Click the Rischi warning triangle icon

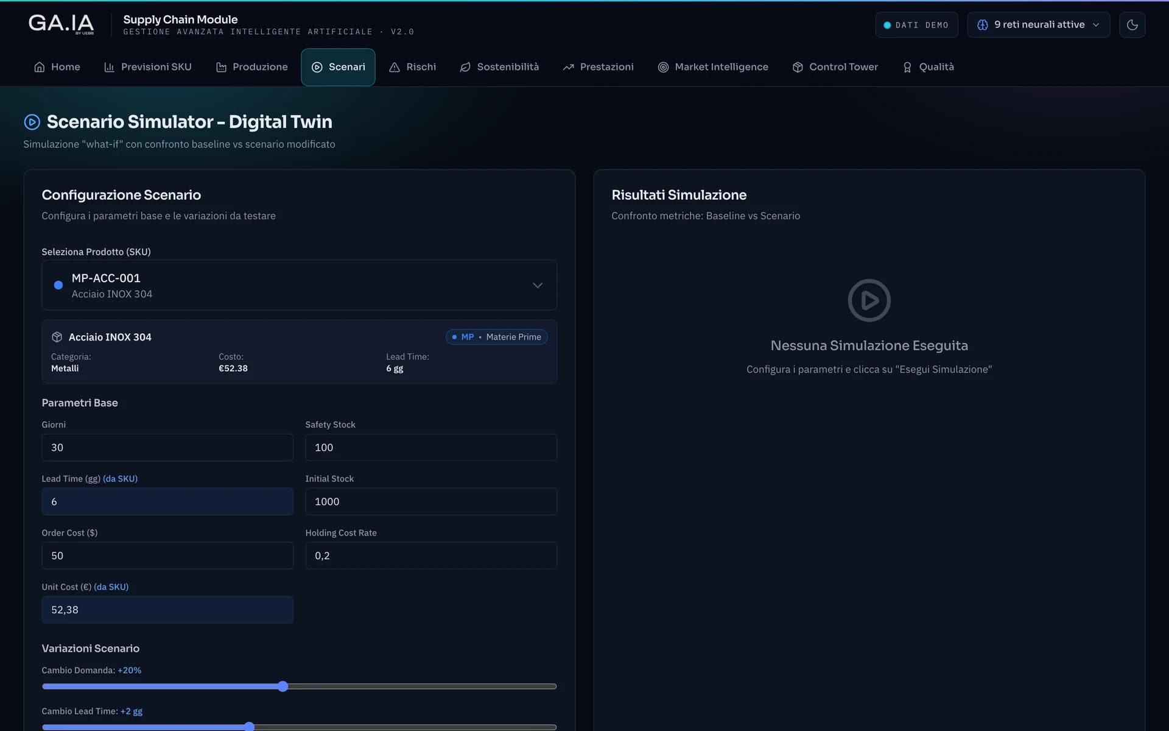[x=395, y=67]
